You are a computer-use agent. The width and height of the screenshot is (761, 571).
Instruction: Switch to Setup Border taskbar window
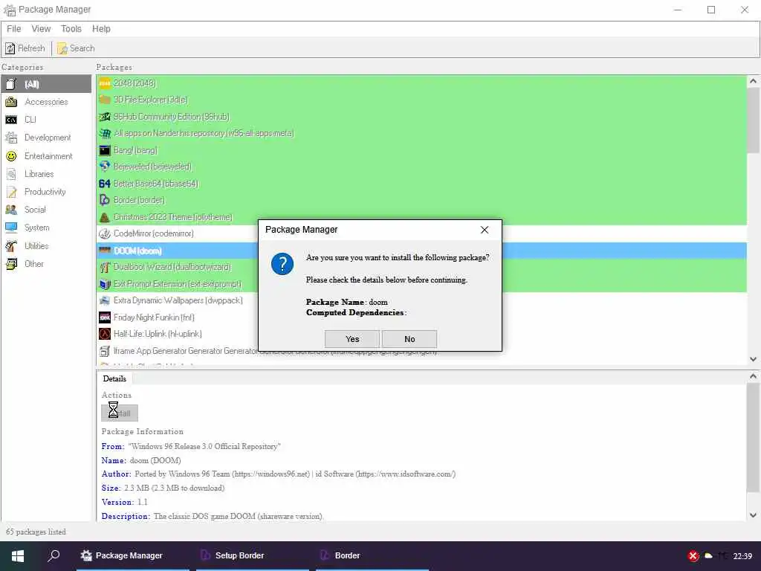253,555
